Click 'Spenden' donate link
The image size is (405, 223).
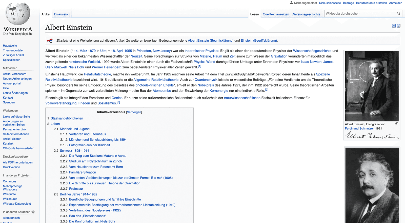click(x=9, y=103)
